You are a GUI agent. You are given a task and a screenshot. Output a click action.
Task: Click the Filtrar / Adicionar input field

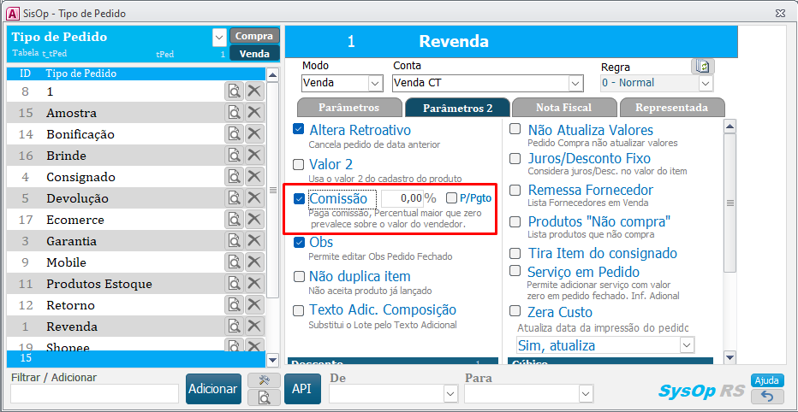click(94, 393)
